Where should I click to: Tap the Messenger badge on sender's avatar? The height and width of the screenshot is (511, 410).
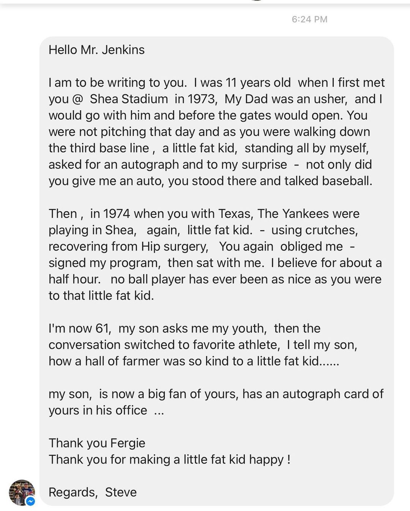pos(30,501)
